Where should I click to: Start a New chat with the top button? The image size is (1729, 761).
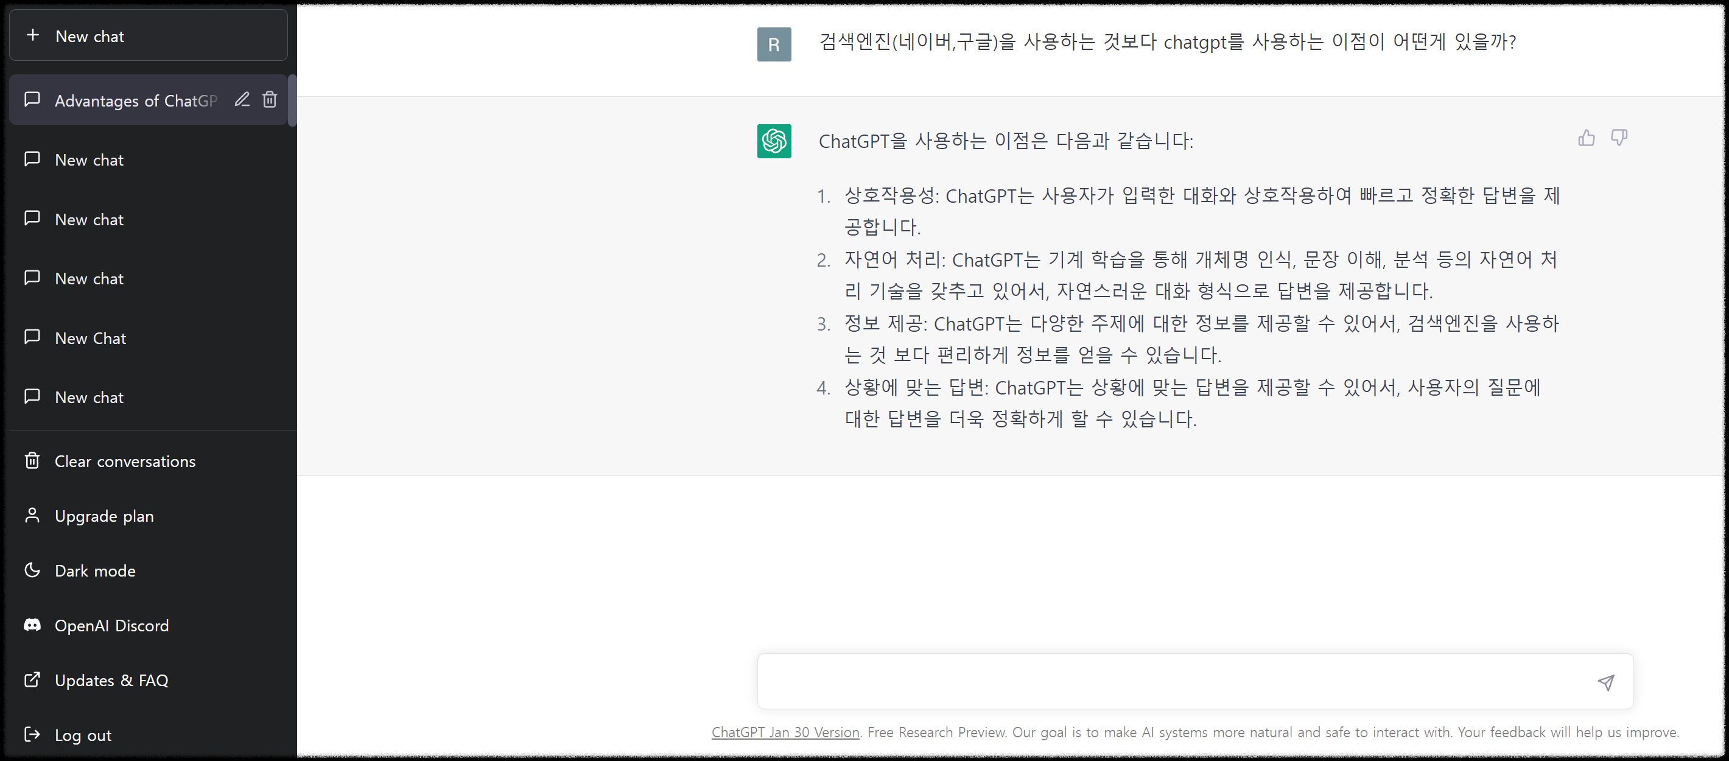(x=149, y=35)
